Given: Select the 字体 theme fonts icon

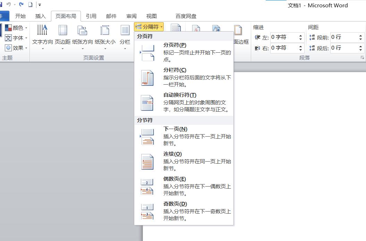Looking at the screenshot, I should click(8, 38).
